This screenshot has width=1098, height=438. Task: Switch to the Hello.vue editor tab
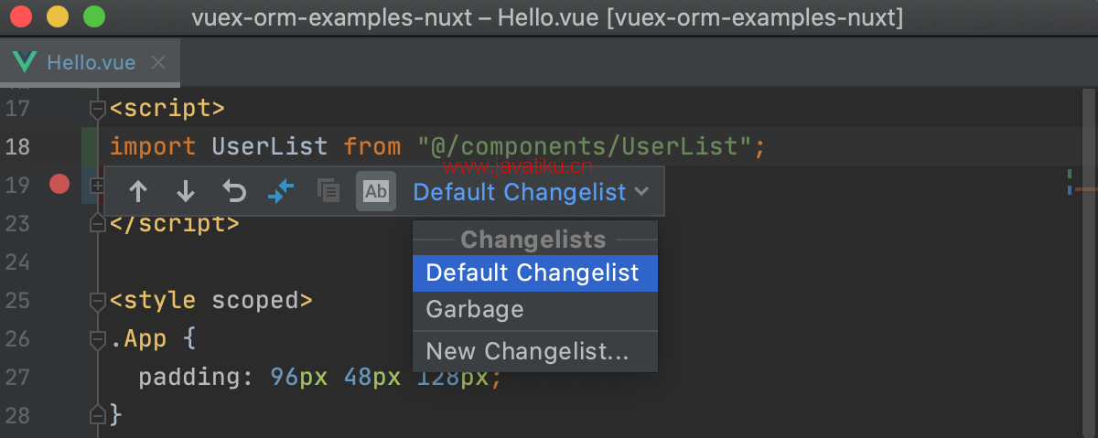90,62
